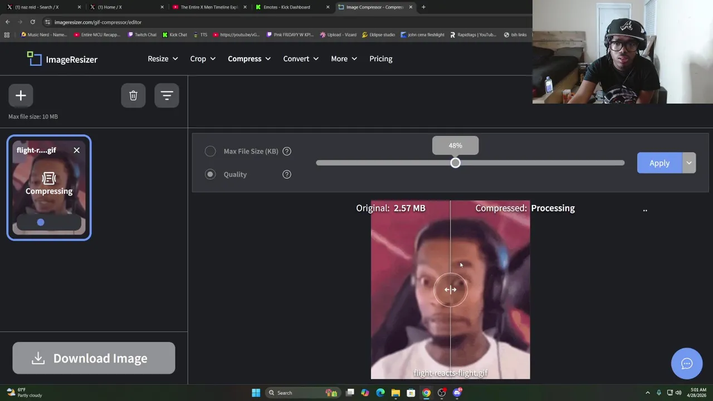This screenshot has width=713, height=401.
Task: Click the help icon beside Quality
Action: 287,174
